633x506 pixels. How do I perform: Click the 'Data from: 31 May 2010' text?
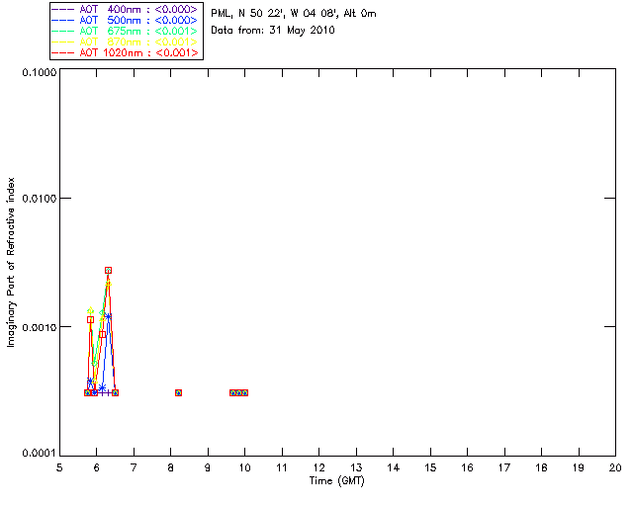[273, 31]
